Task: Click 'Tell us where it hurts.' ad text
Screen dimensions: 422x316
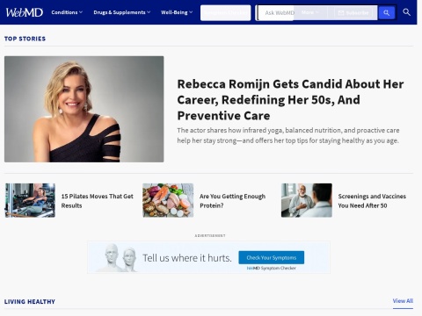Action: [187, 258]
